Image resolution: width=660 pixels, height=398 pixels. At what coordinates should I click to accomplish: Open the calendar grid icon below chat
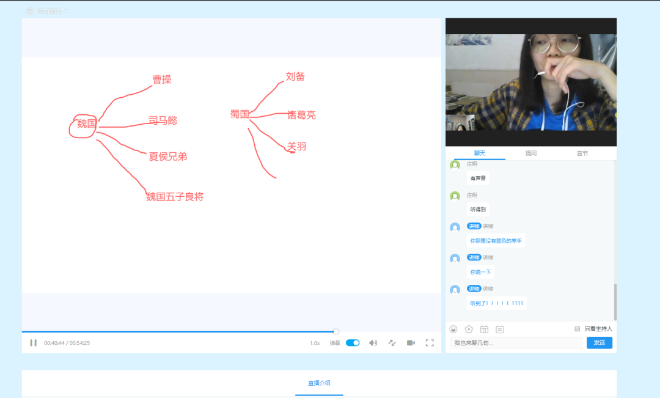[484, 329]
